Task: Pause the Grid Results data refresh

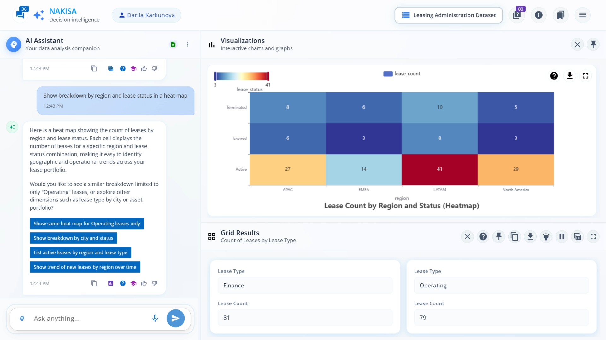Action: coord(562,237)
